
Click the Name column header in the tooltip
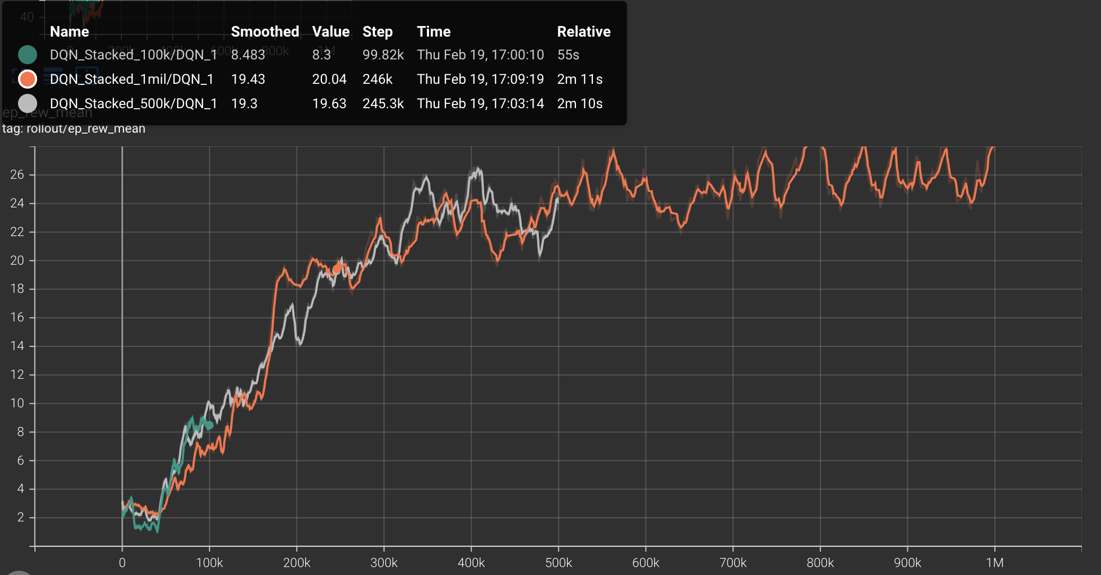click(69, 32)
